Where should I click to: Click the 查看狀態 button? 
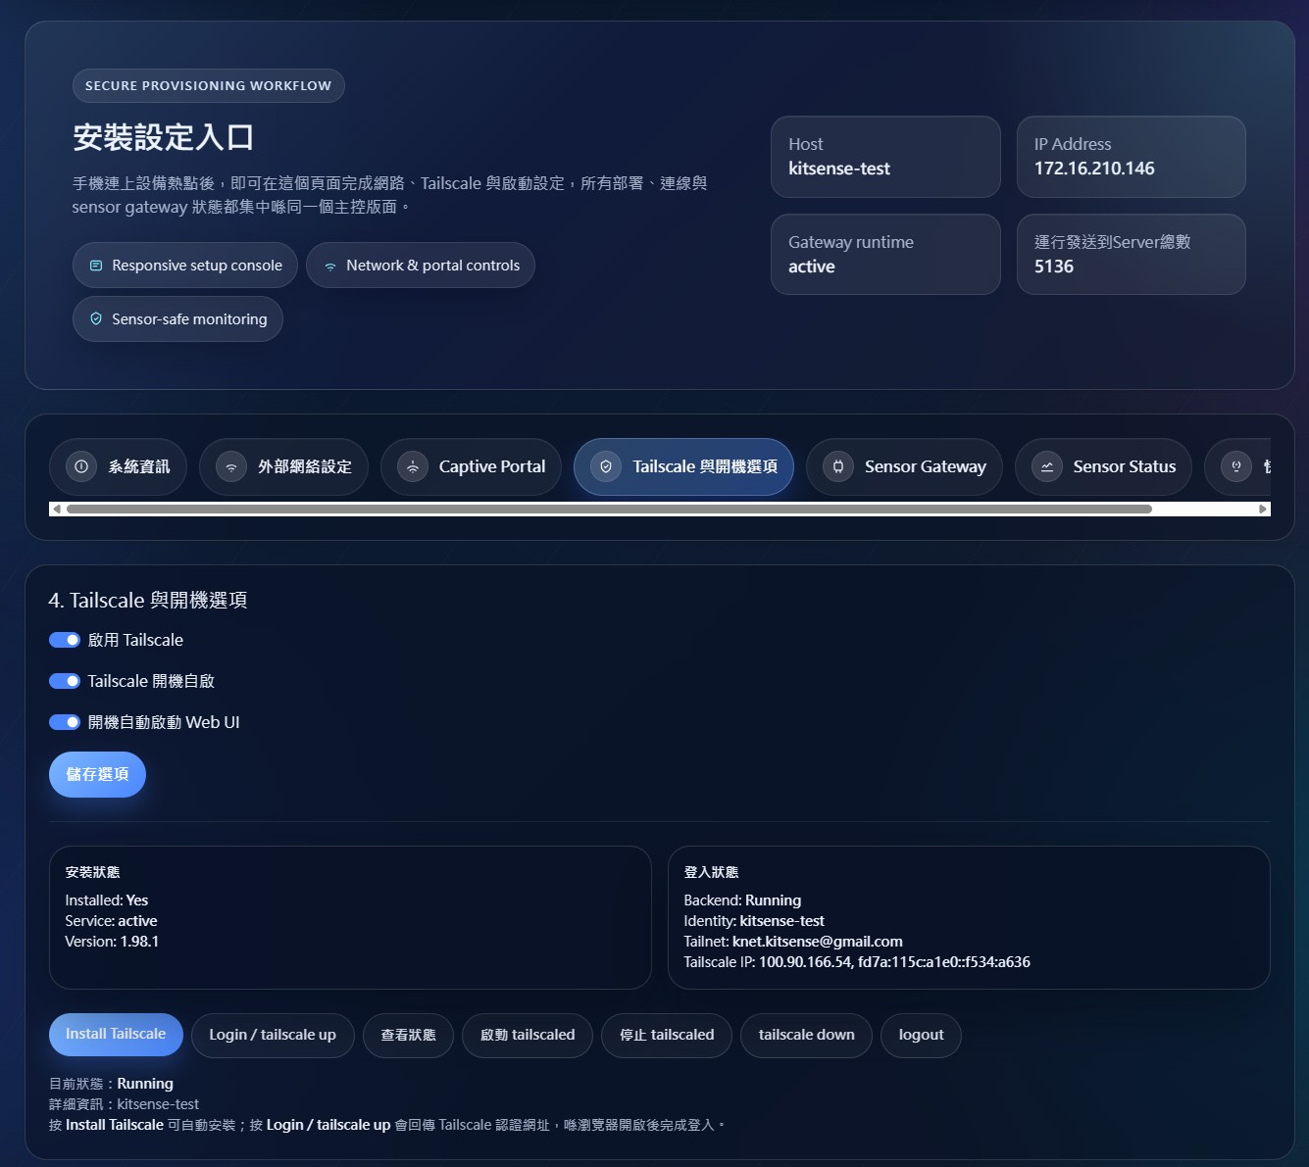pos(408,1035)
